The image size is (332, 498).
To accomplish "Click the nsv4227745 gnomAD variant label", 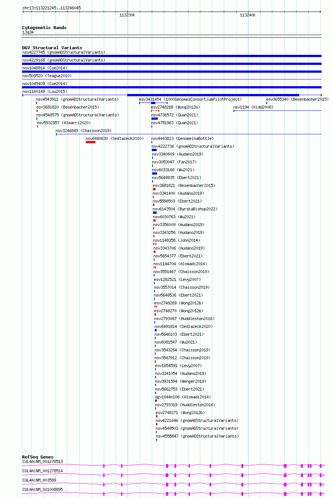I will pyautogui.click(x=64, y=52).
